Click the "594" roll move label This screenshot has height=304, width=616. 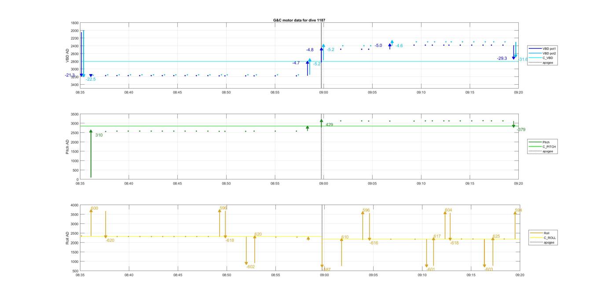[x=518, y=211]
